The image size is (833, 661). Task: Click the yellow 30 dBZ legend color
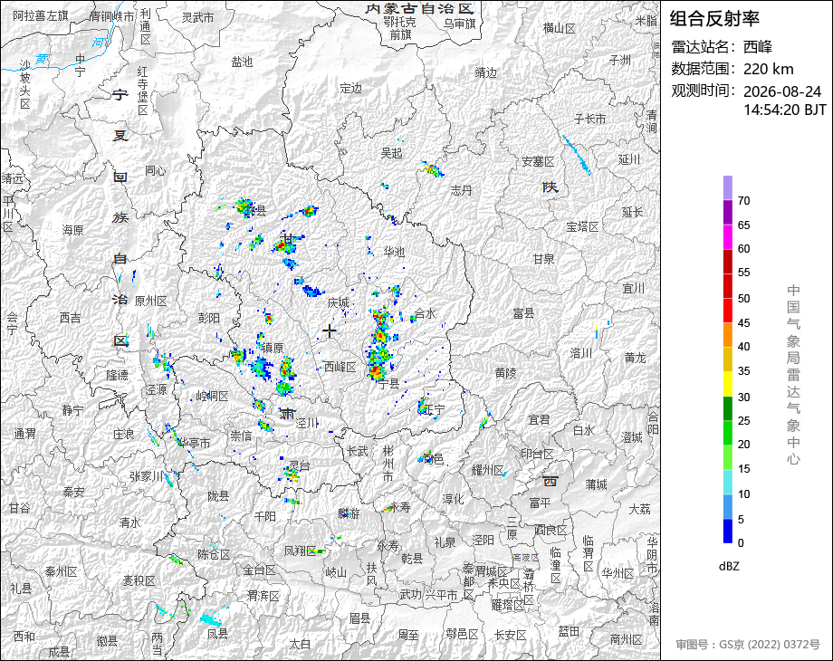[728, 384]
